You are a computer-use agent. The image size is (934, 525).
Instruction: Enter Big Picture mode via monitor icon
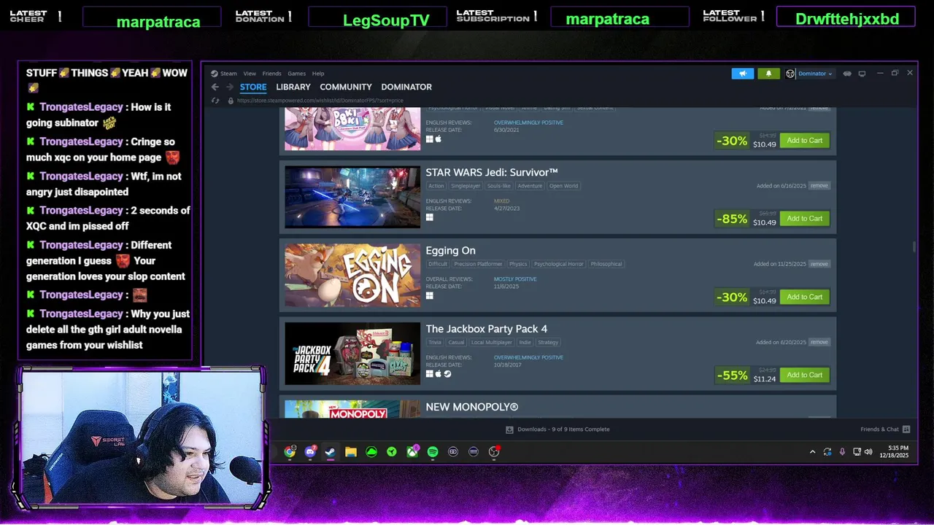(x=862, y=74)
